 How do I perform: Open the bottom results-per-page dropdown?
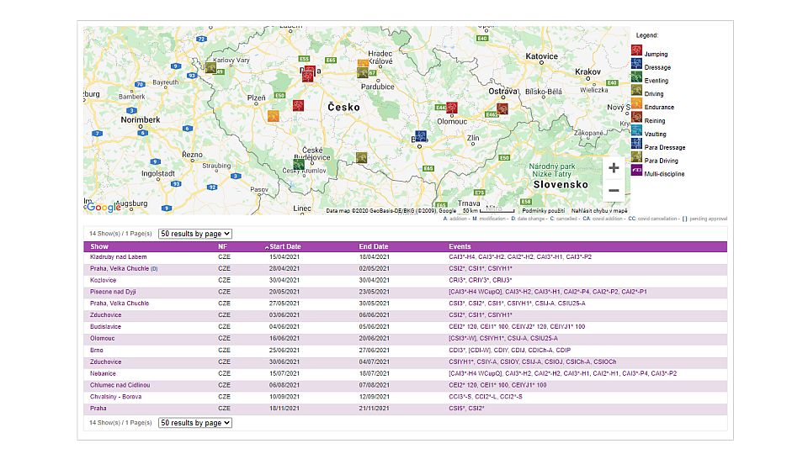point(194,423)
